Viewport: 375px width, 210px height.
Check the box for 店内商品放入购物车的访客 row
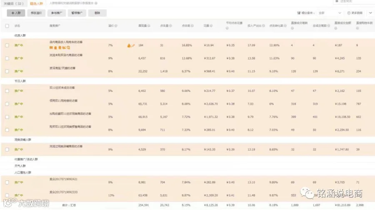7,45
